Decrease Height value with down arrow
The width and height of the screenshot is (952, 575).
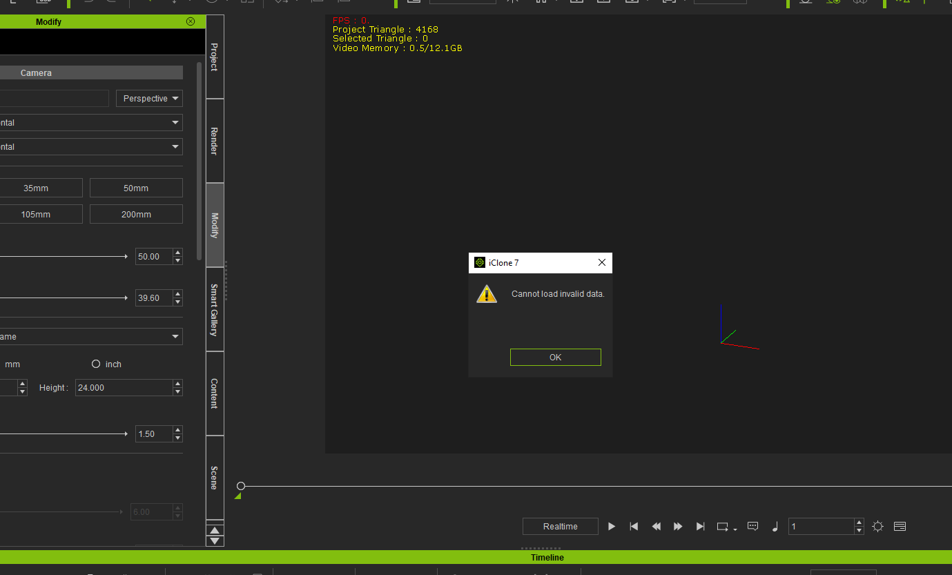(x=178, y=392)
